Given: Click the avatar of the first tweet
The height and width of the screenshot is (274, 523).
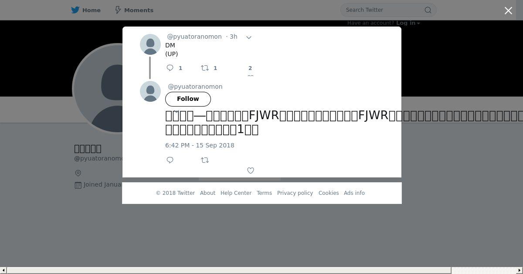Looking at the screenshot, I should click(150, 44).
